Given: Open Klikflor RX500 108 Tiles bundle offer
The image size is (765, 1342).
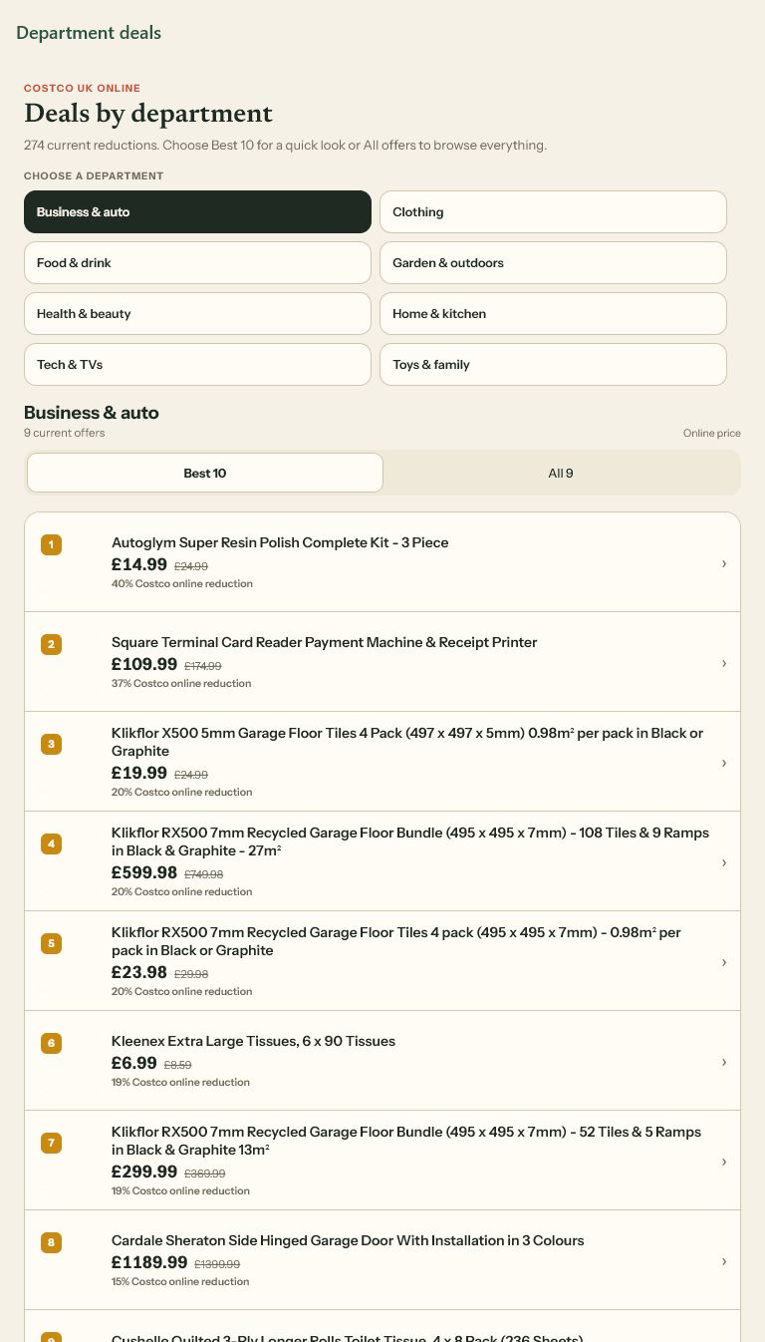Looking at the screenshot, I should click(x=382, y=861).
